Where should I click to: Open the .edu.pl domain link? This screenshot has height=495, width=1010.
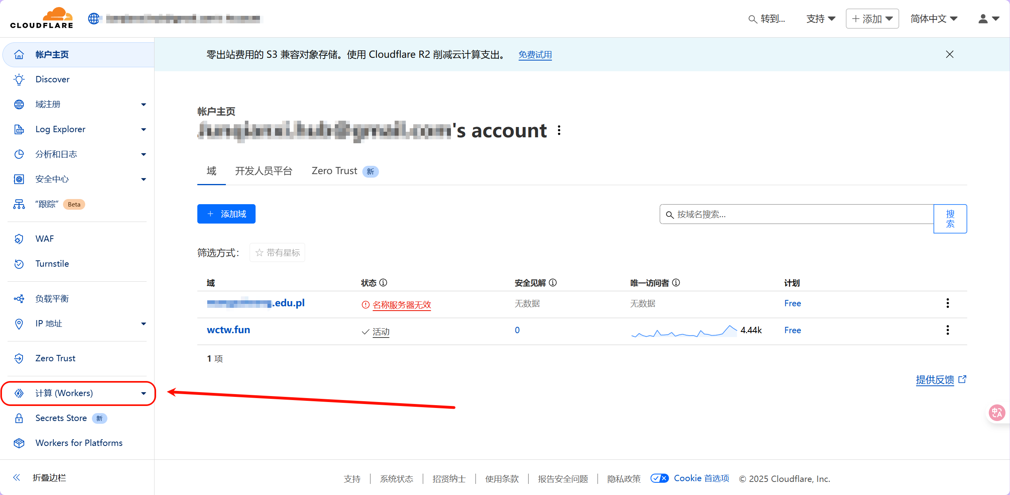256,303
